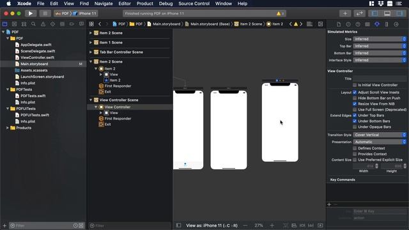409x230 pixels.
Task: Go back in editor history
Action: point(100,24)
